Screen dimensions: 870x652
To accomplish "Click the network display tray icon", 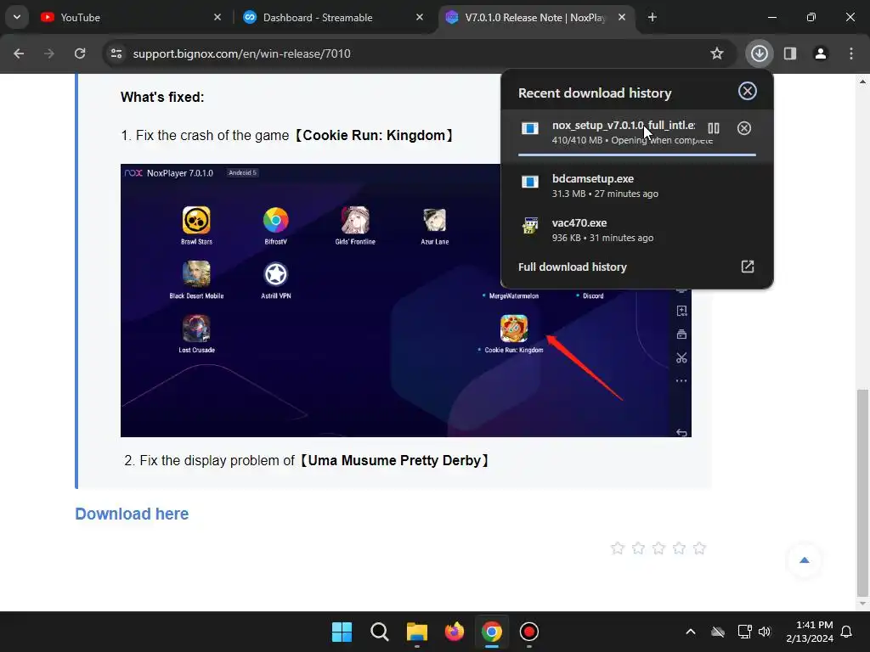I will (744, 632).
